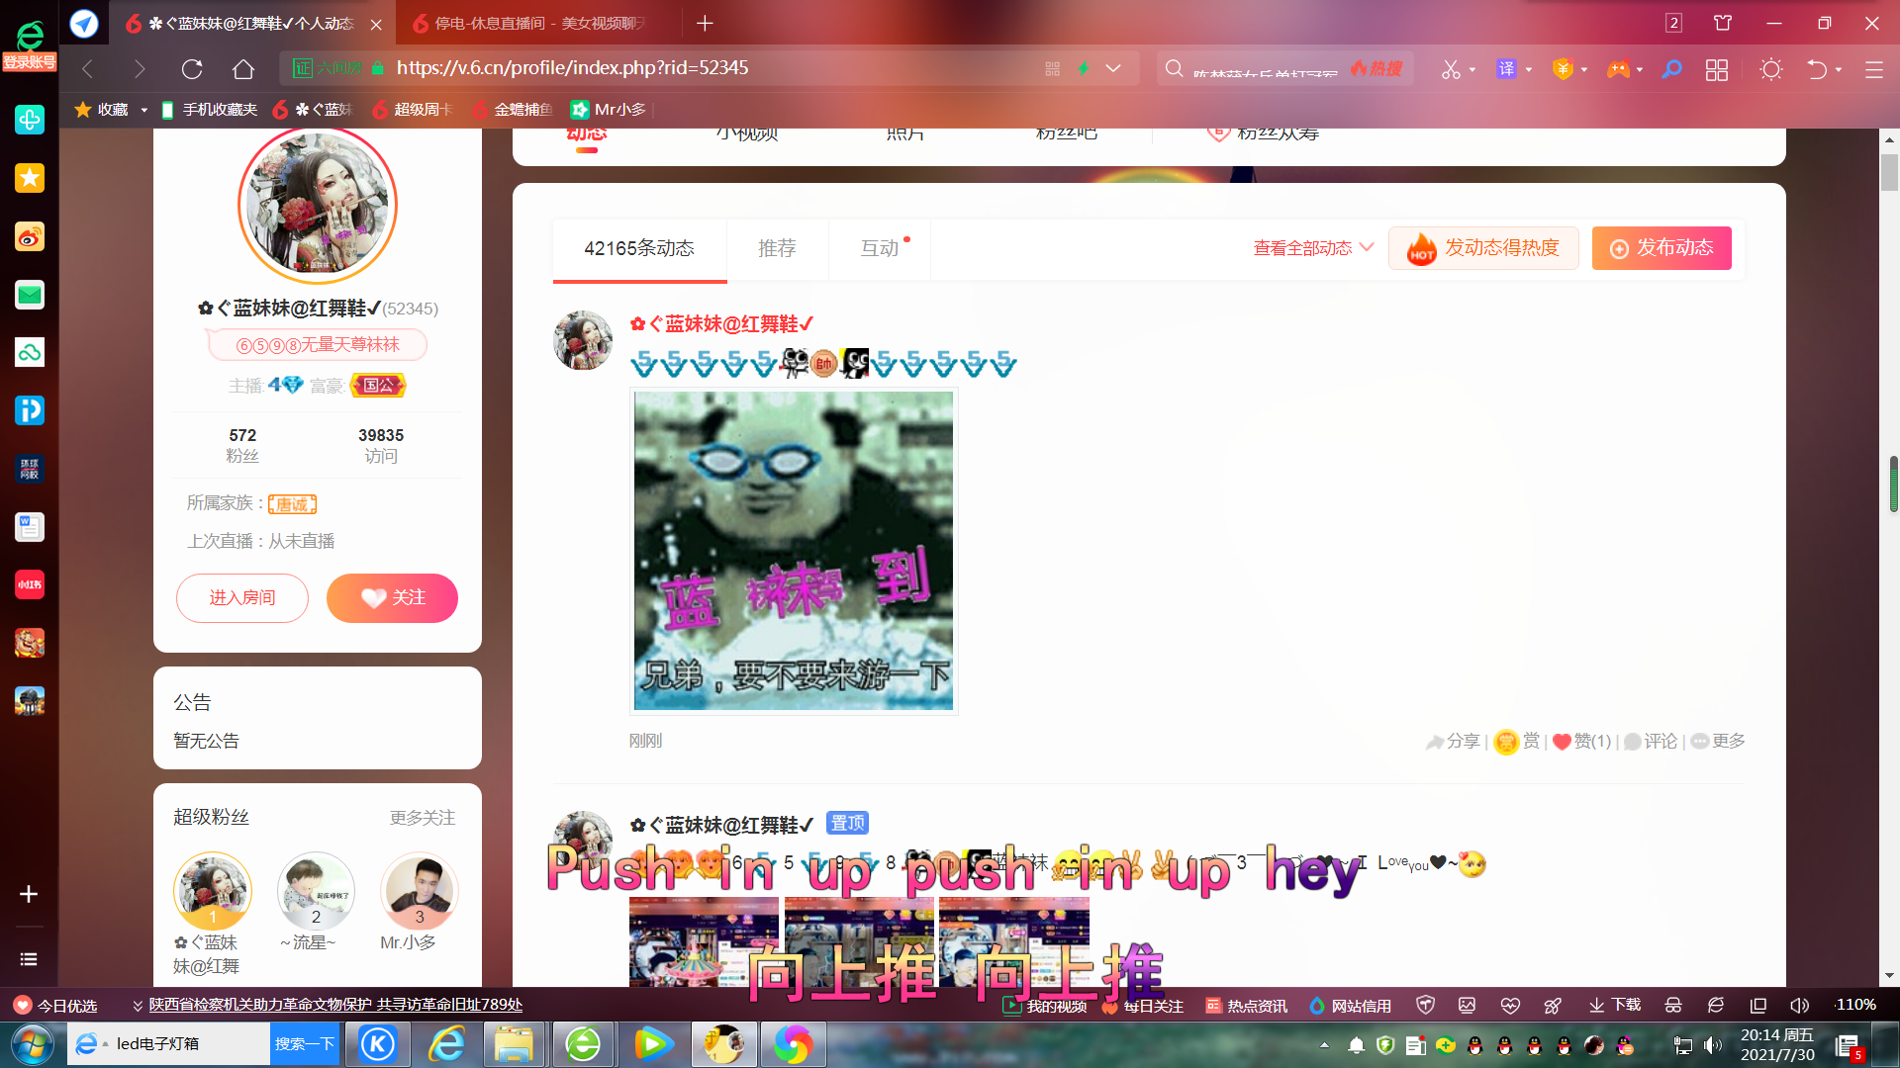Screen dimensions: 1900x1068
Task: Click the blue magnifier search icon
Action: 1671,69
